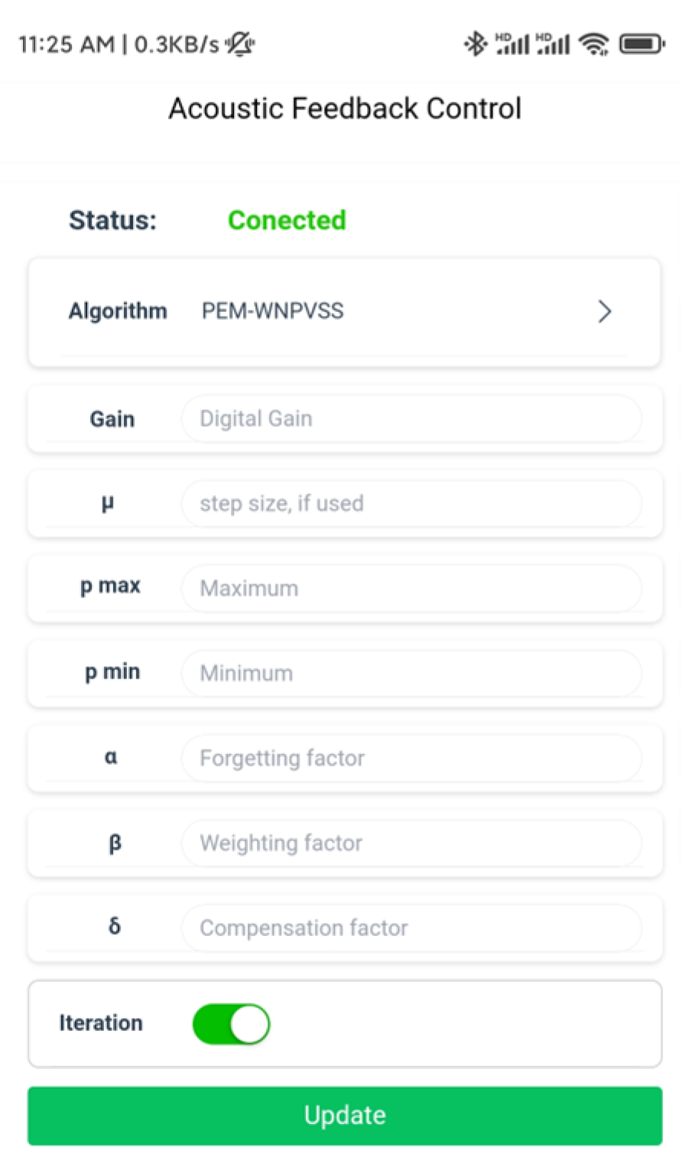The image size is (682, 1164).
Task: Tap the Forgetting factor α field
Action: 411,758
